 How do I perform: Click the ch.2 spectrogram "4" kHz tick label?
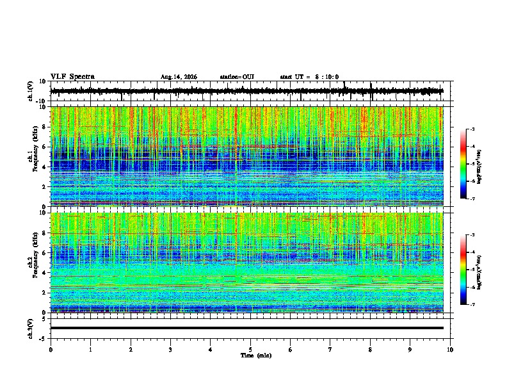click(x=45, y=273)
